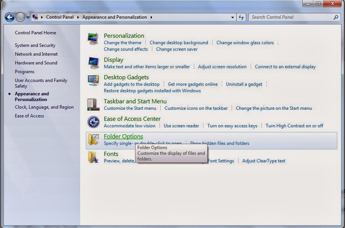This screenshot has width=345, height=228.
Task: Select Appearance and Personalization in sidebar
Action: [32, 96]
